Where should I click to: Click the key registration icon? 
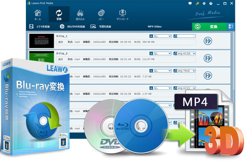click(x=197, y=3)
